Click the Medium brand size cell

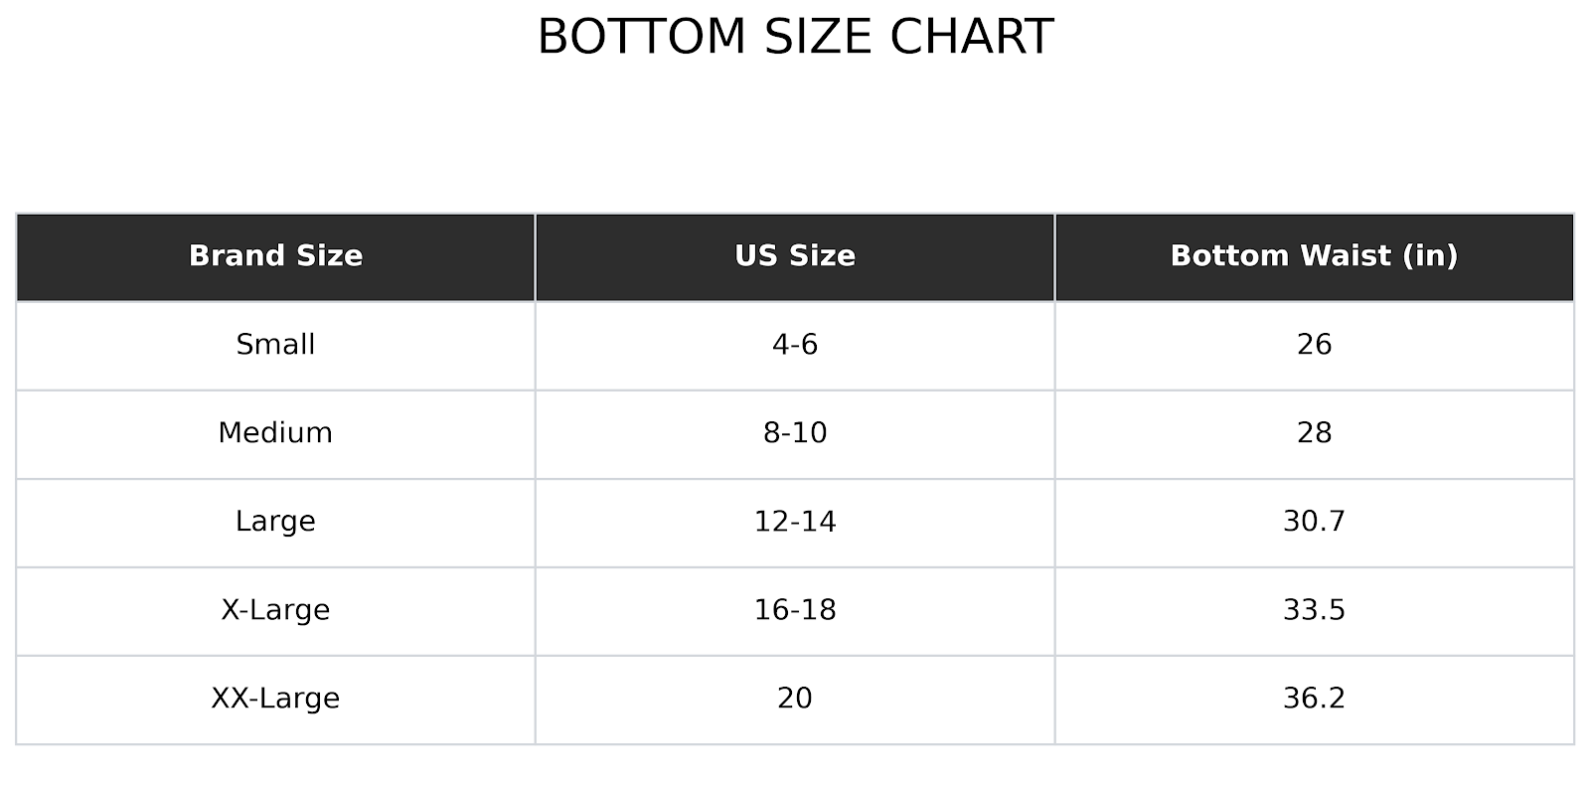click(275, 433)
